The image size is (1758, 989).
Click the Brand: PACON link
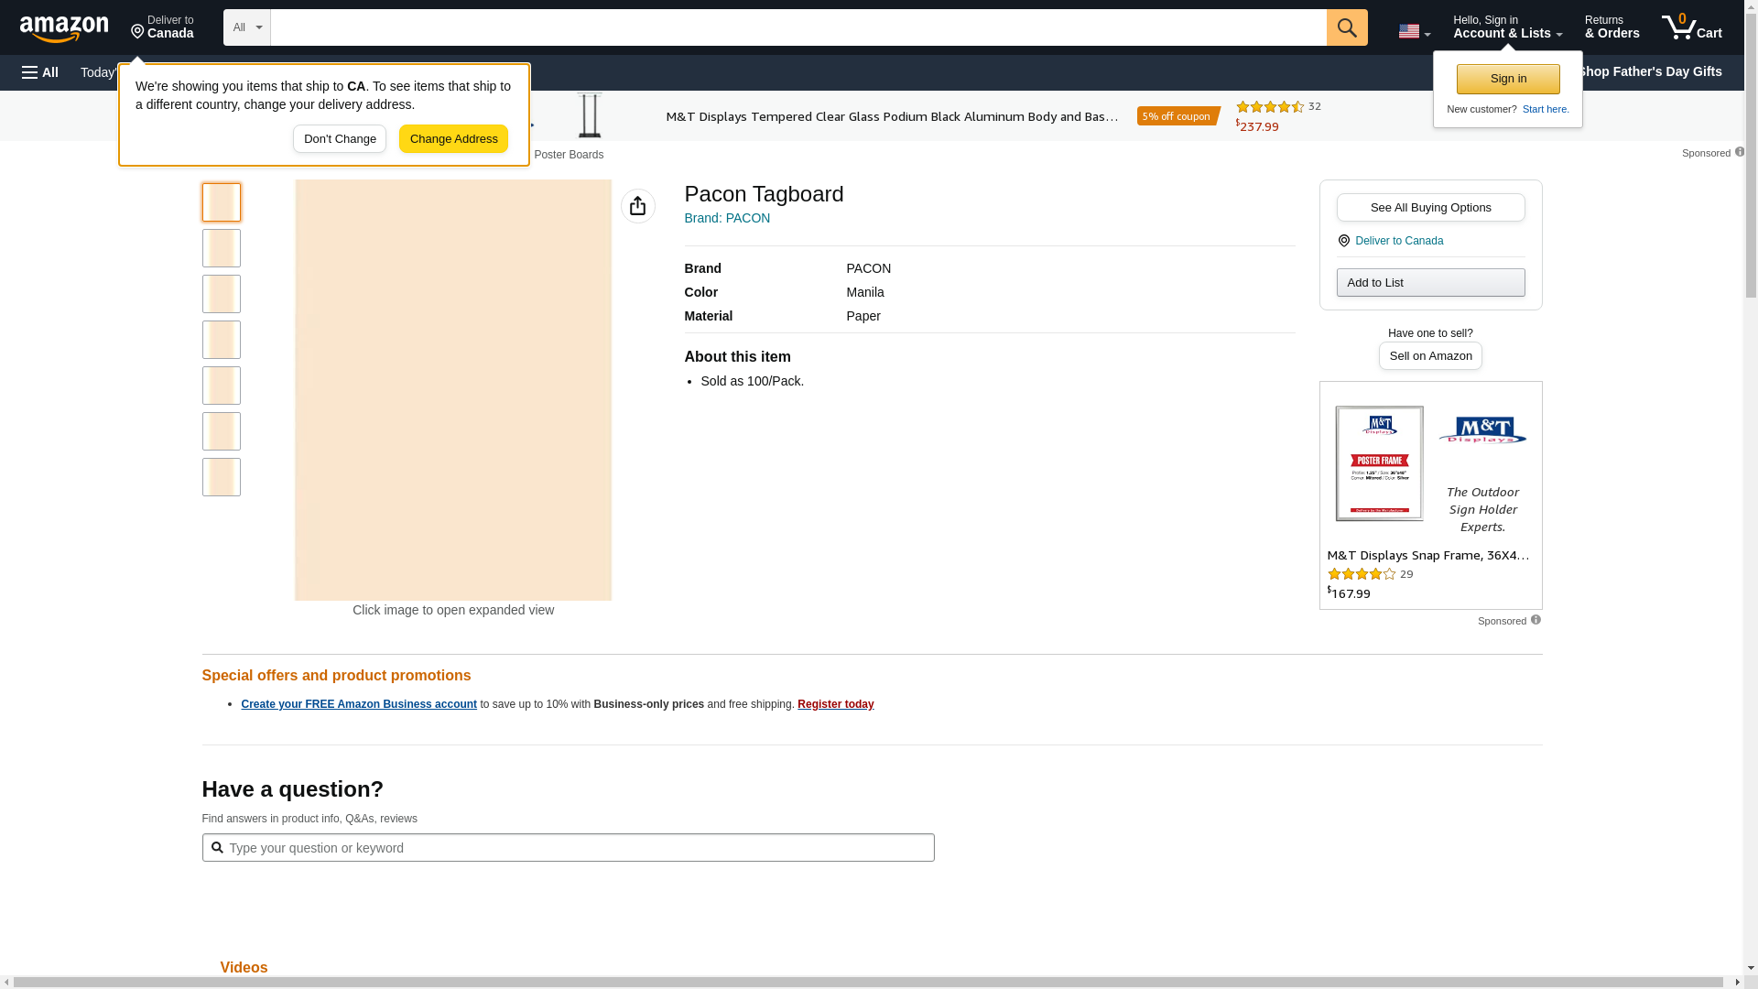[x=727, y=218]
